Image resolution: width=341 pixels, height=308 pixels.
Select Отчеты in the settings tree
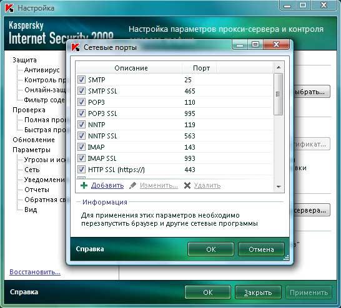tap(37, 190)
